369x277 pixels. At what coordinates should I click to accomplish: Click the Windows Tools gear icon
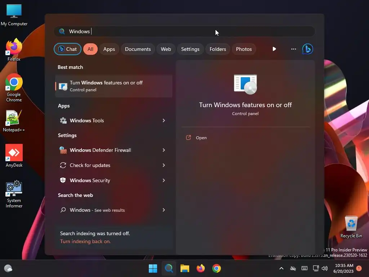(x=63, y=120)
